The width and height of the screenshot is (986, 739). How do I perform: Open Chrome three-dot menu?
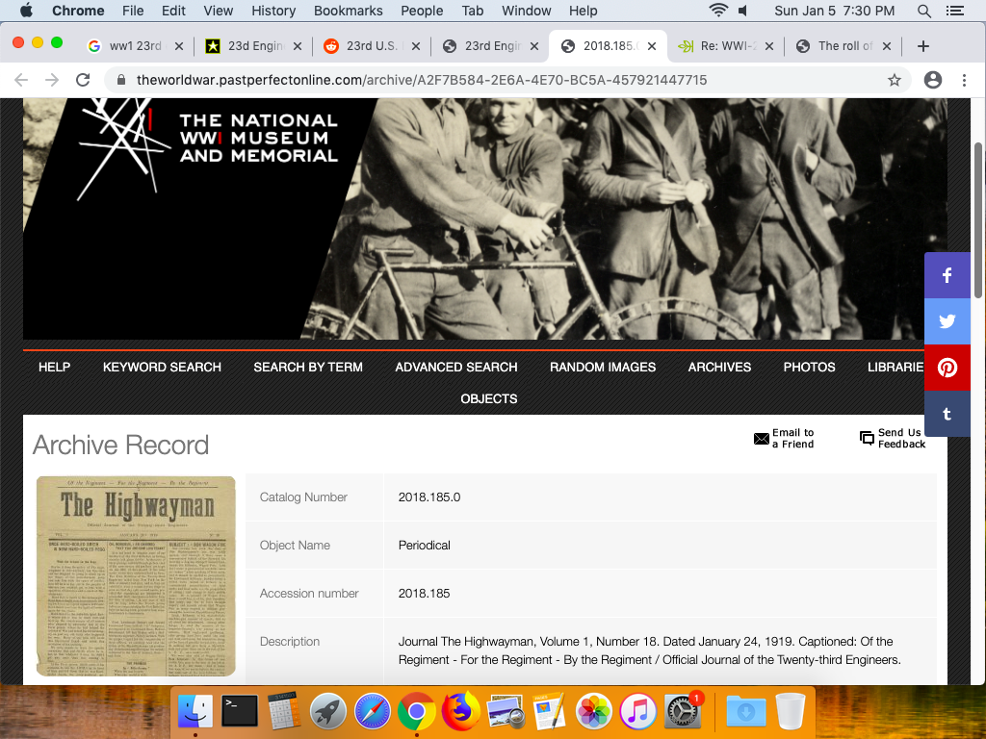tap(964, 80)
